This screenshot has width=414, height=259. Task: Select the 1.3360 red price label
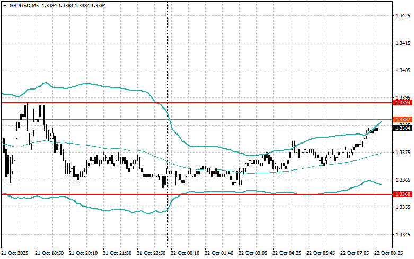pyautogui.click(x=402, y=194)
